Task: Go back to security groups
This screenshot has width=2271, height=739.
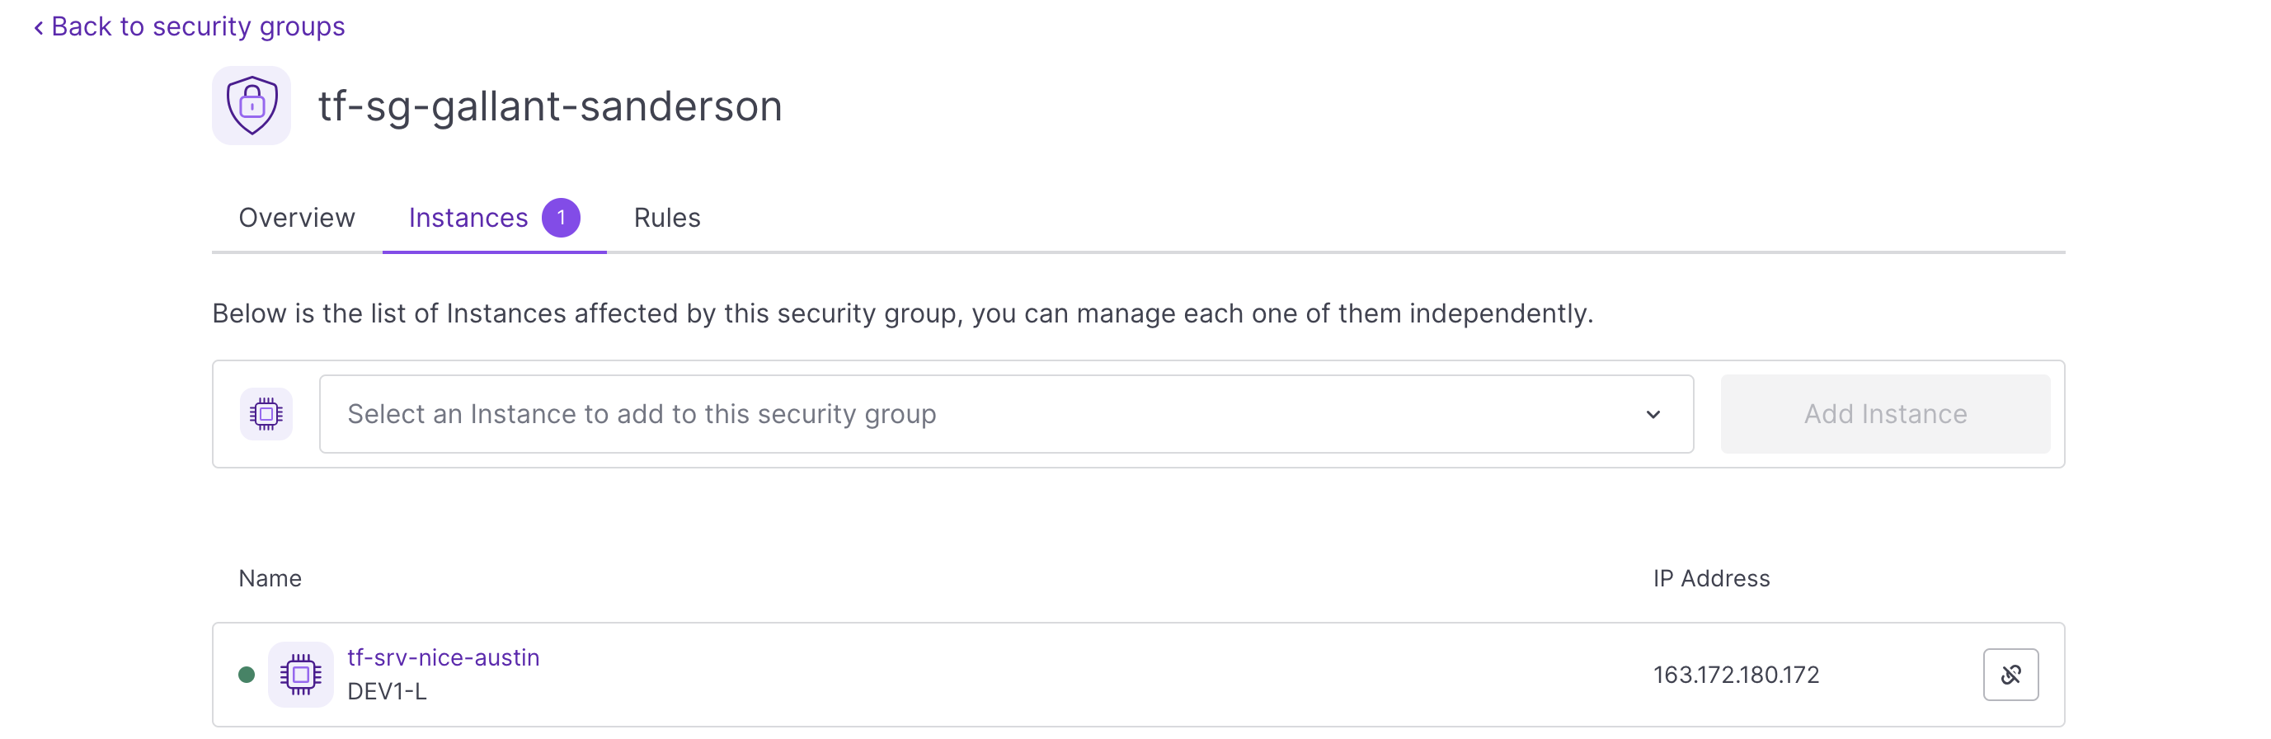Action: (x=197, y=26)
